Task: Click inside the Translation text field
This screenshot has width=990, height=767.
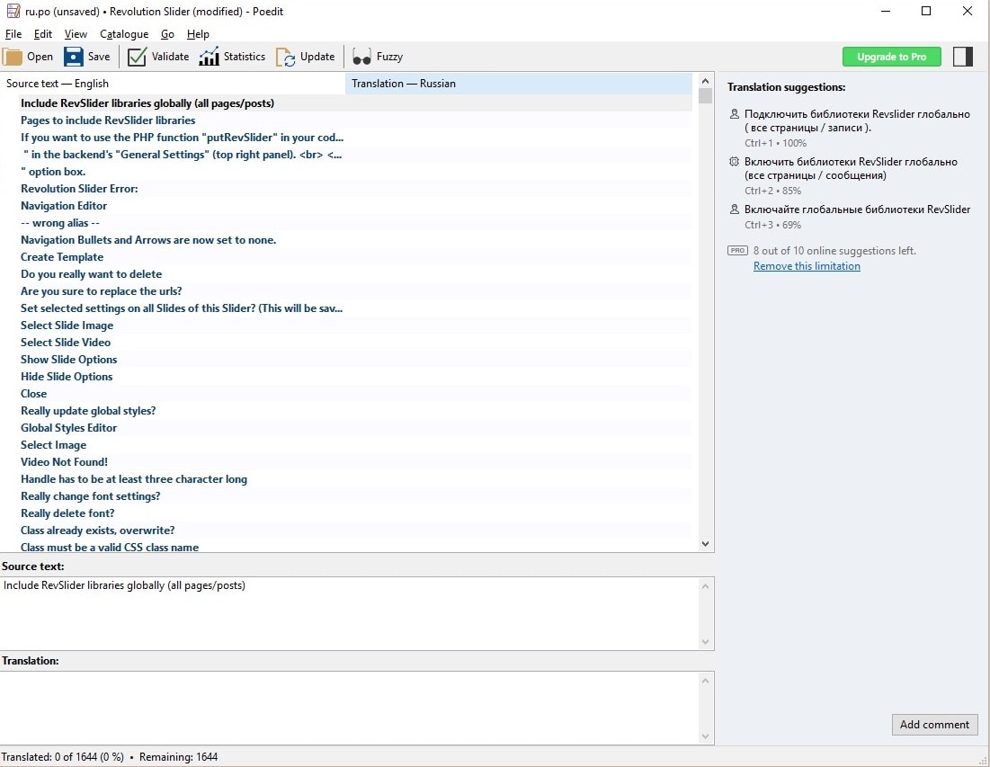Action: 349,707
